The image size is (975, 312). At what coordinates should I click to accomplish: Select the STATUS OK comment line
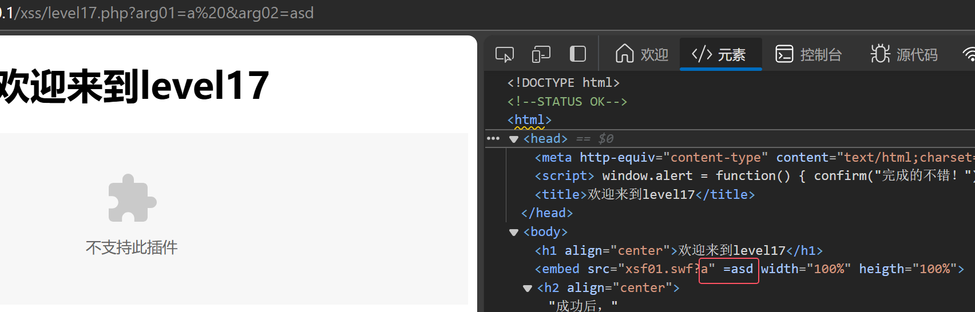[x=567, y=102]
